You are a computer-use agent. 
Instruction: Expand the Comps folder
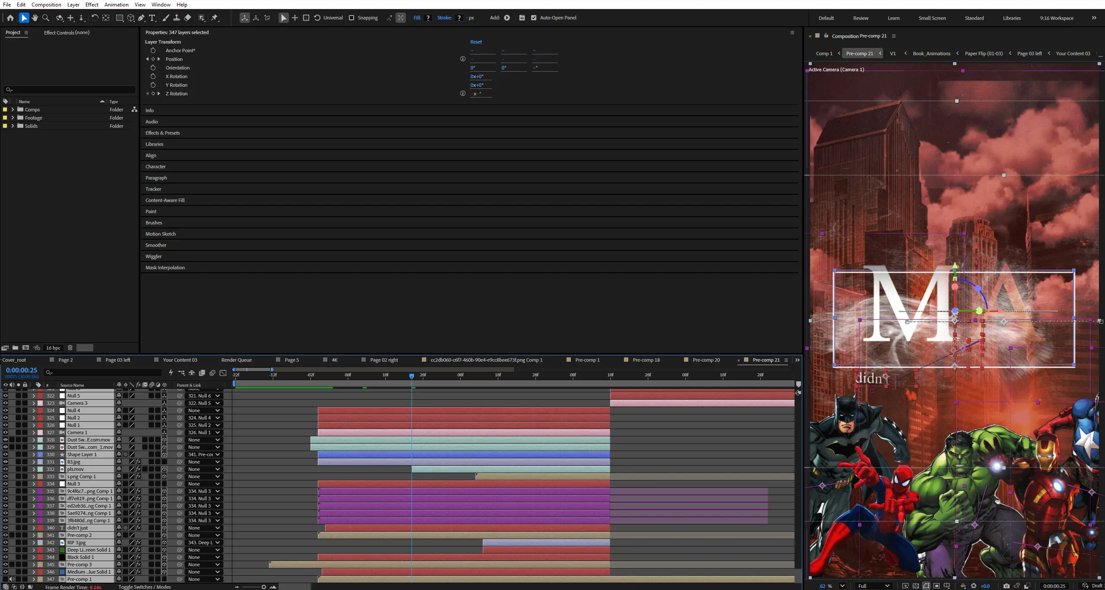(x=13, y=110)
